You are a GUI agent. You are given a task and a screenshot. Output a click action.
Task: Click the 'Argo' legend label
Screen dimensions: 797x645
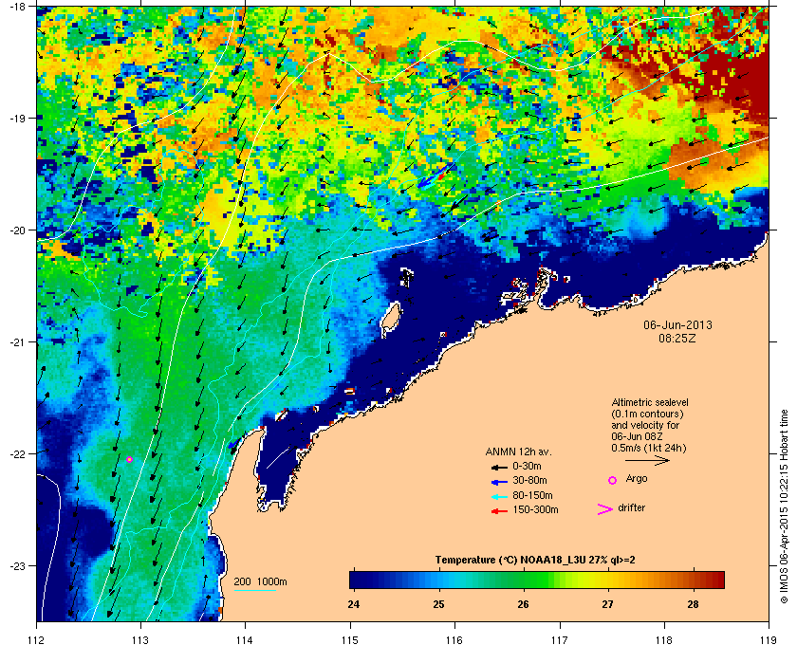pyautogui.click(x=637, y=479)
